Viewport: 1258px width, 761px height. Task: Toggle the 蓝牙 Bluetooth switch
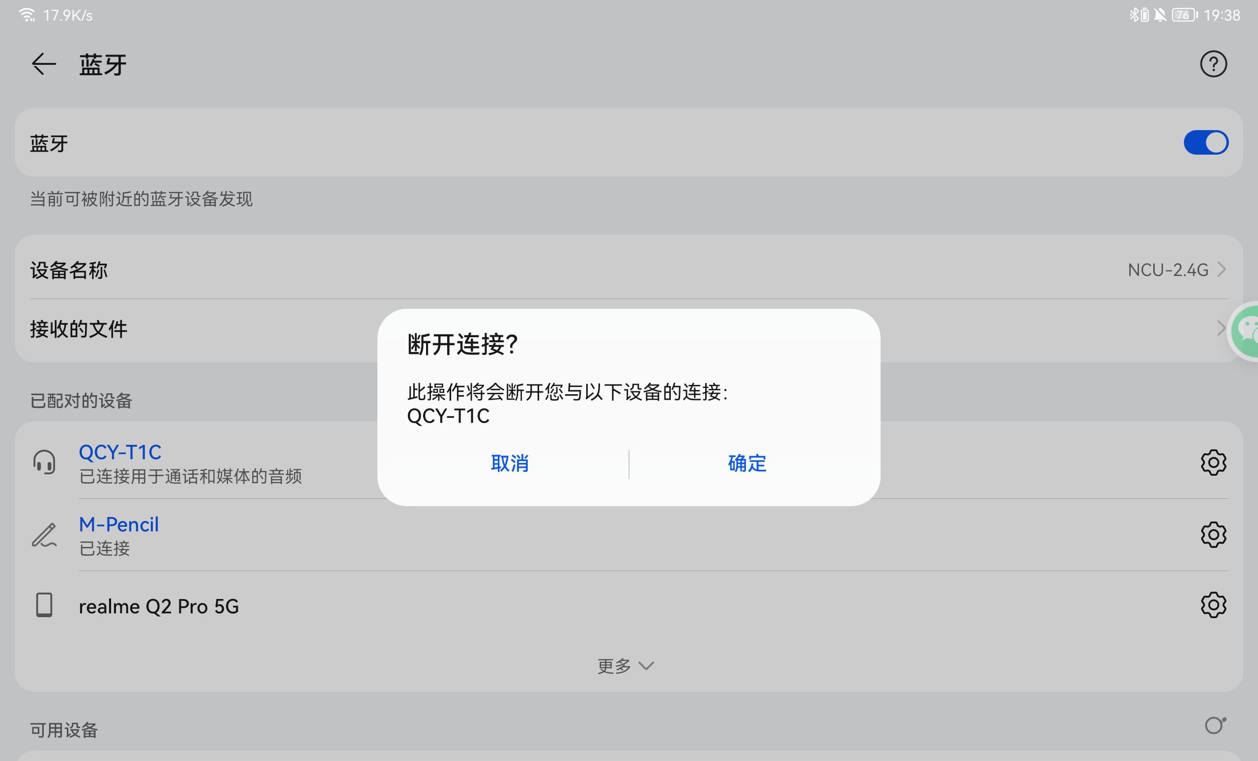click(1206, 142)
